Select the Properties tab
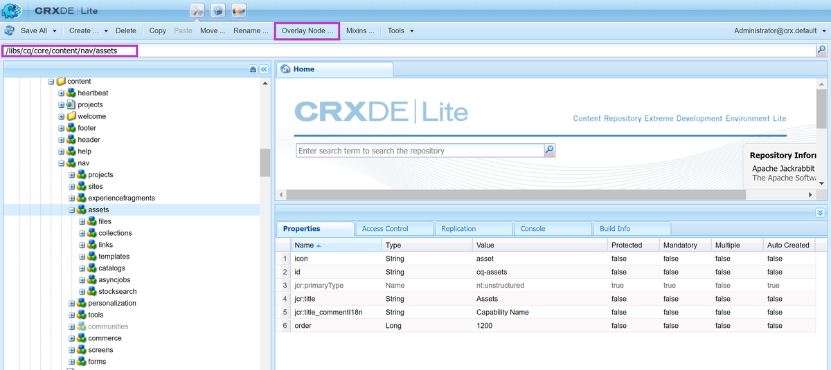 tap(314, 228)
